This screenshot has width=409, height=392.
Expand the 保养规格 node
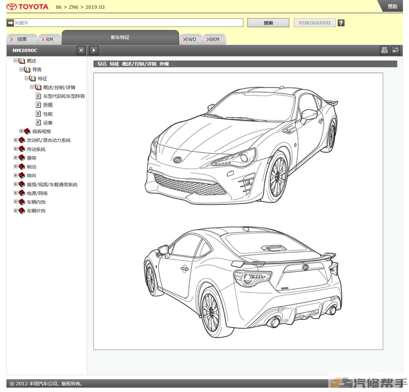(x=21, y=131)
